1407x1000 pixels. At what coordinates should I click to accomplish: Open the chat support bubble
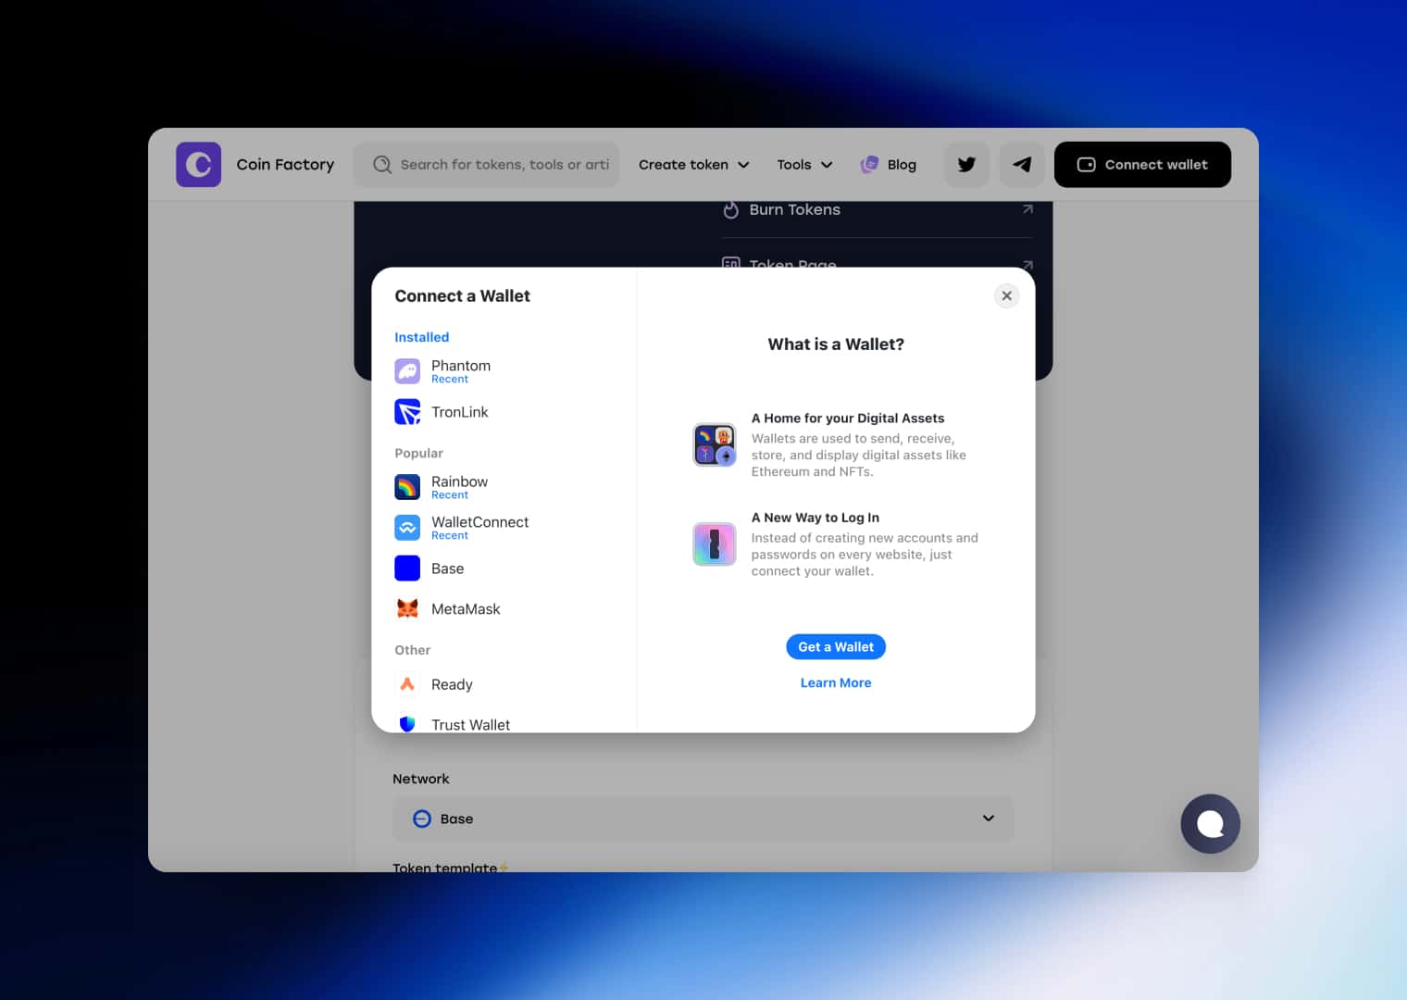[x=1210, y=824]
